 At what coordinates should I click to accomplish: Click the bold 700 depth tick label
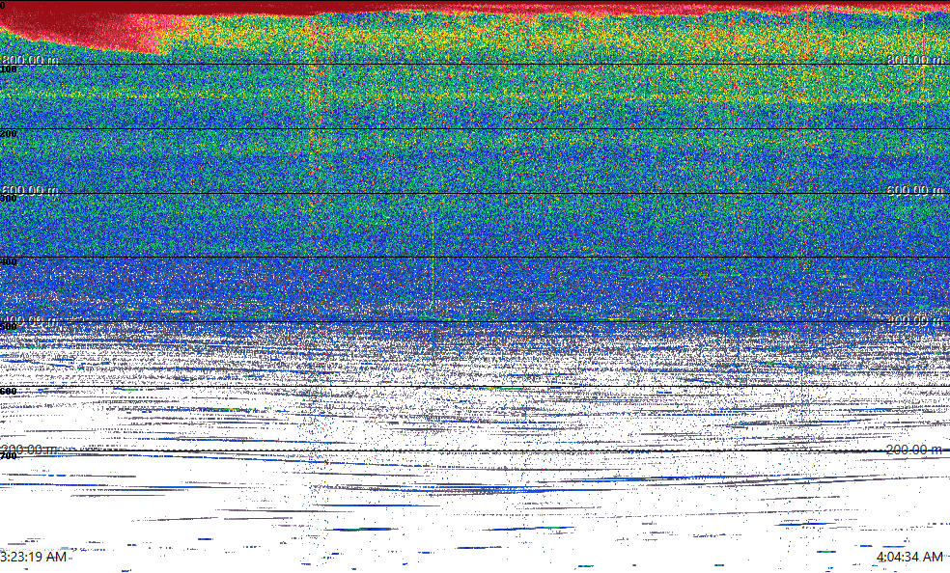tap(9, 456)
